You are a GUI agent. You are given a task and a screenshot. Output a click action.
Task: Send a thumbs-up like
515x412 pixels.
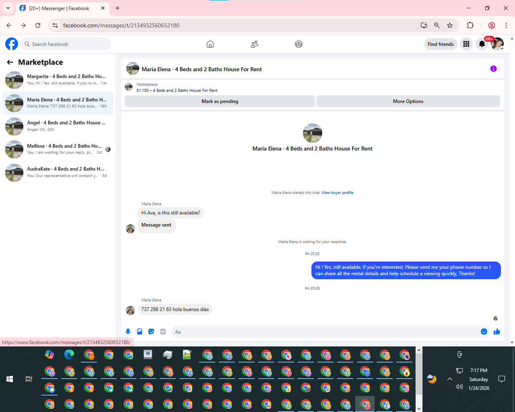click(497, 332)
